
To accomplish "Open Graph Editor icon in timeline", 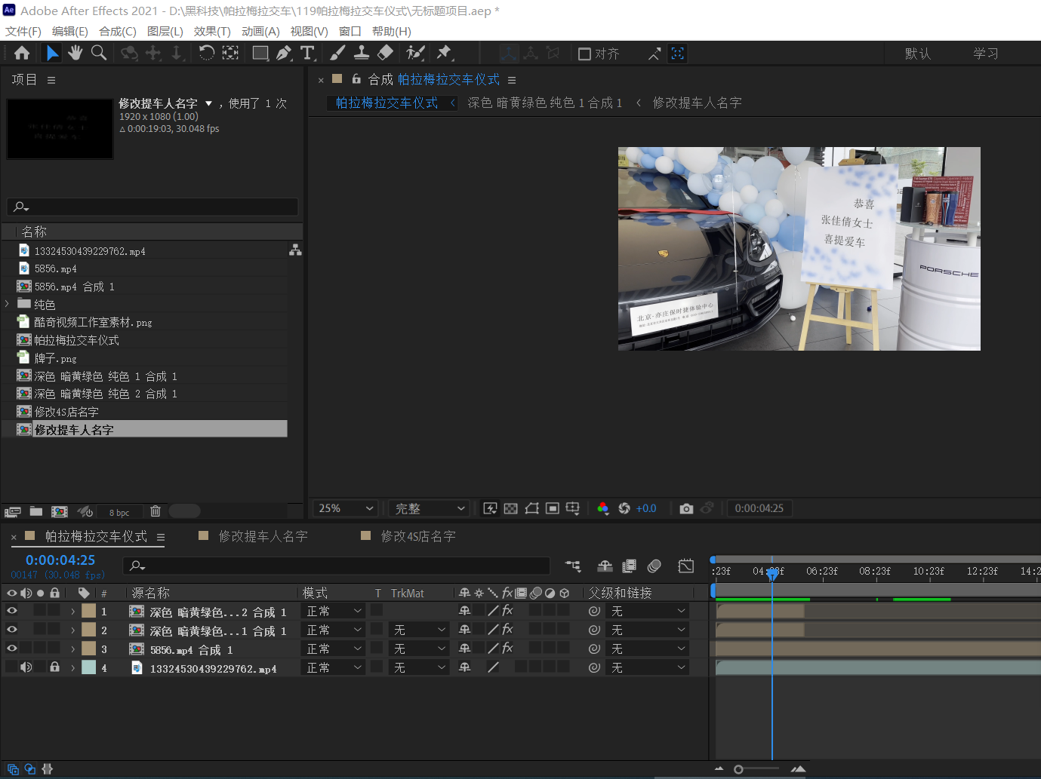I will [x=685, y=566].
